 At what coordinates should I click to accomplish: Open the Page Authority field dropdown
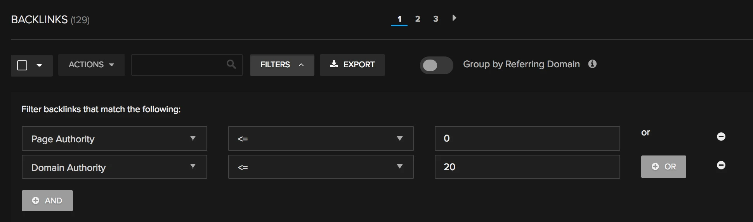pyautogui.click(x=114, y=138)
